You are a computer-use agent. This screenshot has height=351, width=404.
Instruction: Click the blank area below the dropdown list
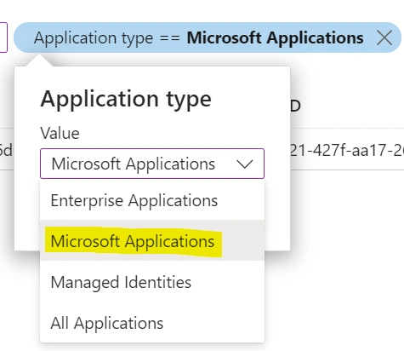coord(152,347)
